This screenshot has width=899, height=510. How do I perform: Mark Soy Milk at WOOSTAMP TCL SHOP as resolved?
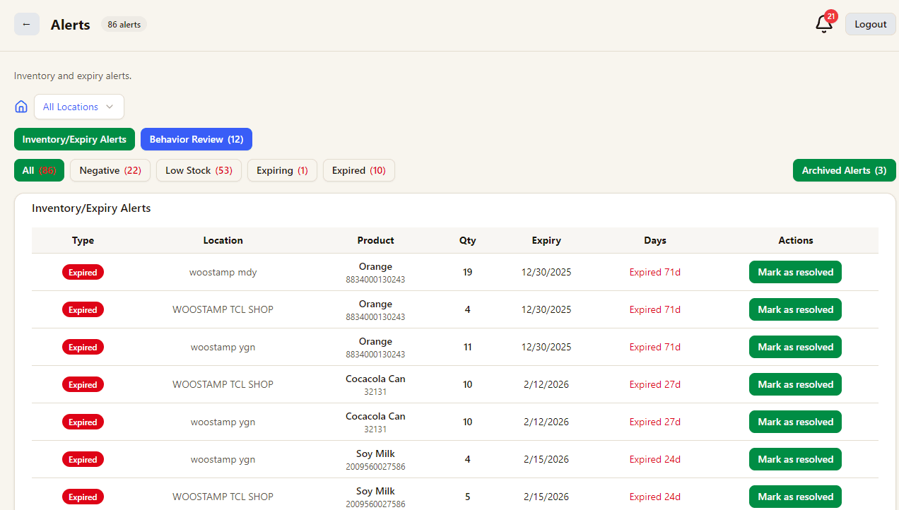click(795, 497)
